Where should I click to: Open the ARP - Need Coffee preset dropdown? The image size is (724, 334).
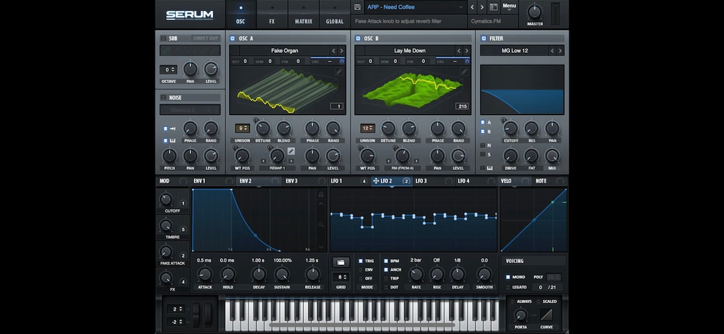(x=415, y=7)
